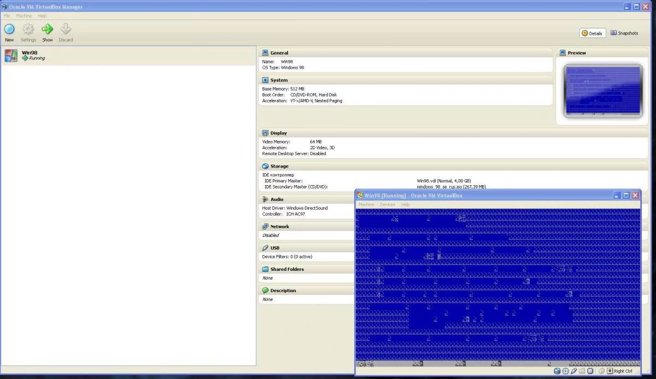The height and width of the screenshot is (379, 656).
Task: Open the Devices menu of Win98 window
Action: pos(388,204)
